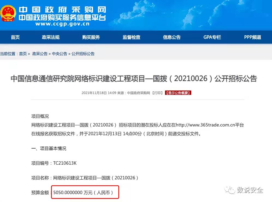The width and height of the screenshot is (272, 202).
Task: Click the 一、项目基本情况 heading
Action: (49, 148)
